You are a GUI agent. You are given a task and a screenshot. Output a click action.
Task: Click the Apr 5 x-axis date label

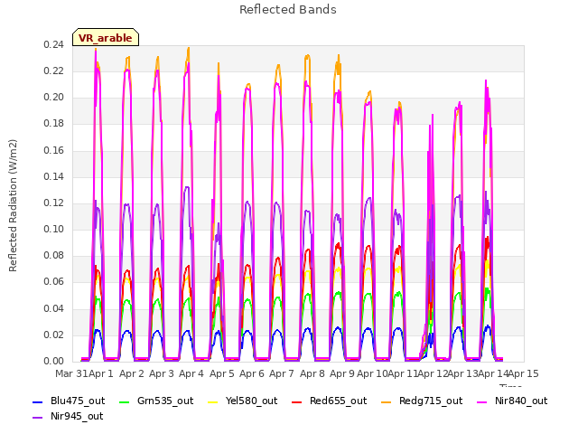point(222,373)
